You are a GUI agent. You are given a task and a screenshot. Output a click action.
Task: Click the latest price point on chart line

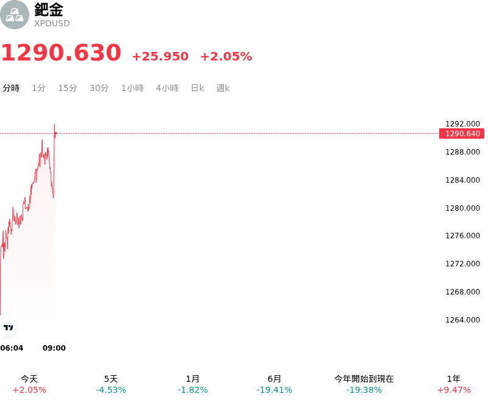[56, 133]
